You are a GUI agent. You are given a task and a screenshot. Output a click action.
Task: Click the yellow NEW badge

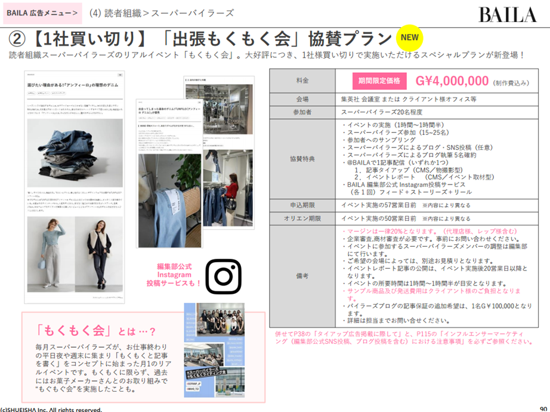point(409,38)
